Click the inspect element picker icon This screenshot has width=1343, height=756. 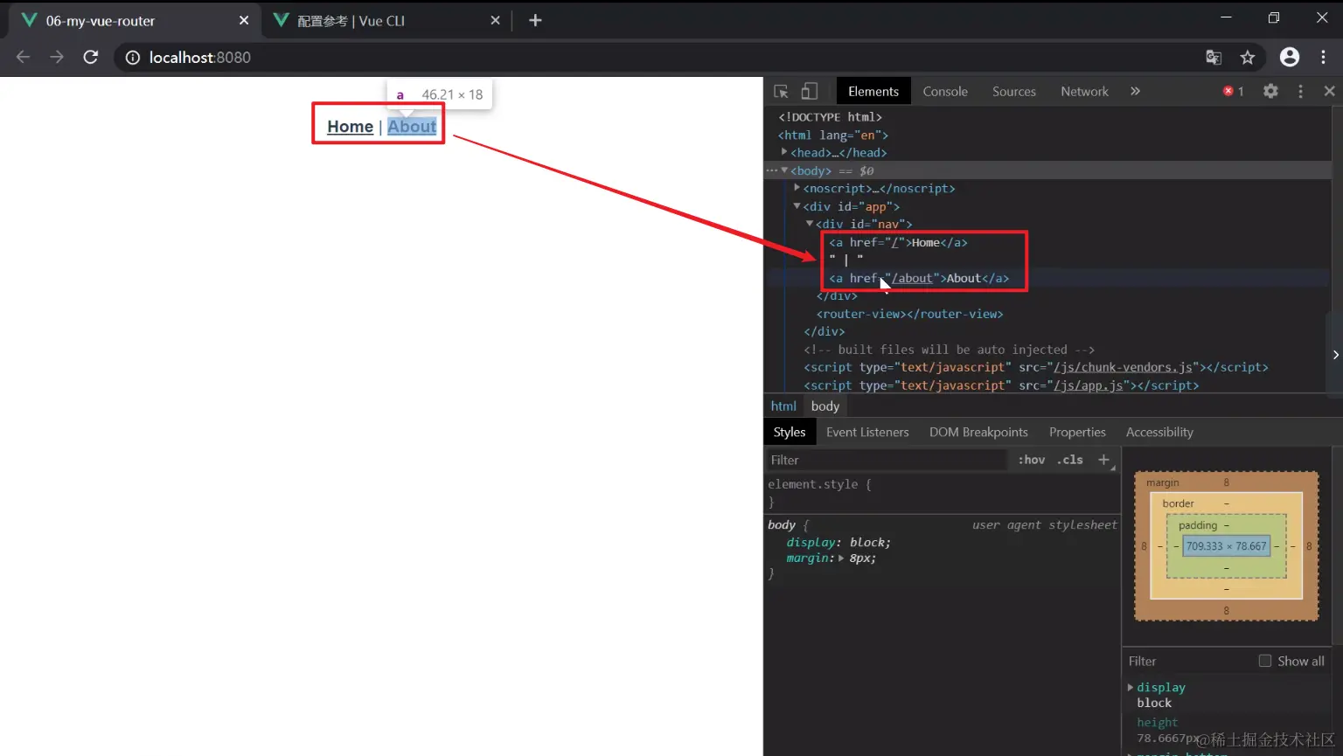coord(781,91)
